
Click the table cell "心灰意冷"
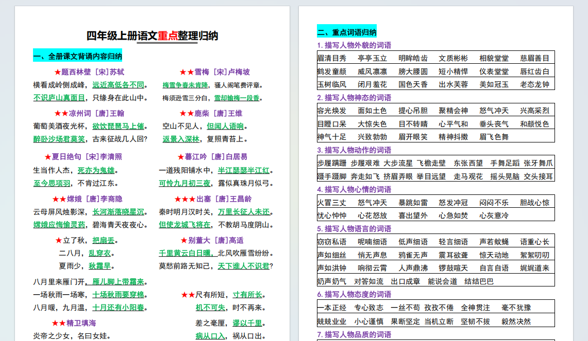point(494,216)
